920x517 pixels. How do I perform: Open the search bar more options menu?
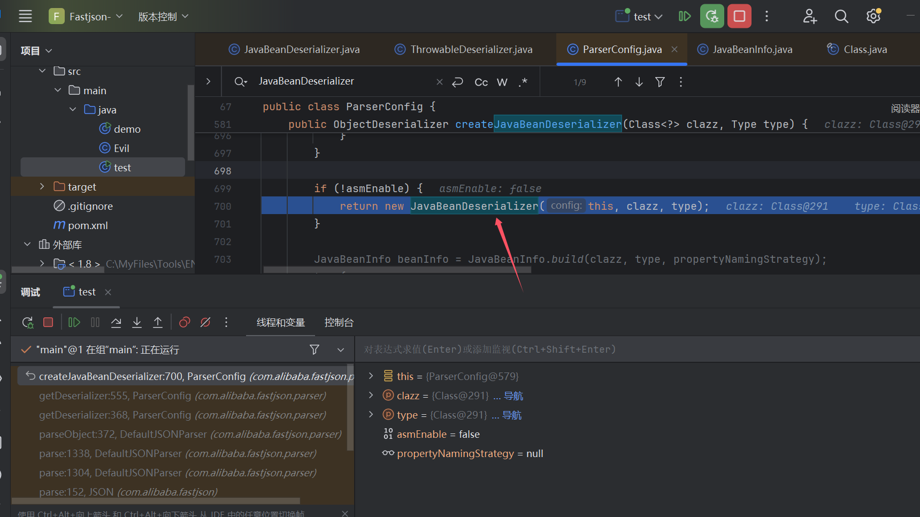(680, 82)
